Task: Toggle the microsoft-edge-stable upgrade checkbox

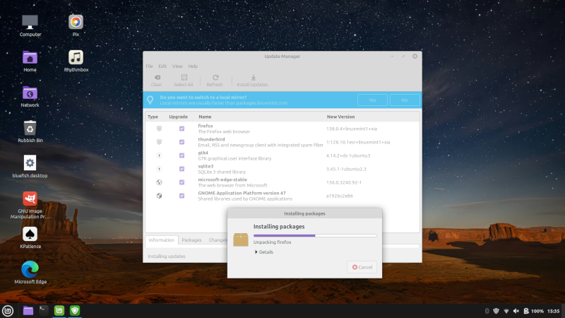Action: (182, 182)
